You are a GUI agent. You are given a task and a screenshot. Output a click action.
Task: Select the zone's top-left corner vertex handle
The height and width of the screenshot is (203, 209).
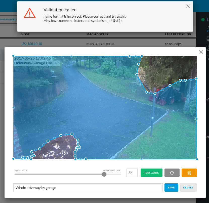[14, 56]
